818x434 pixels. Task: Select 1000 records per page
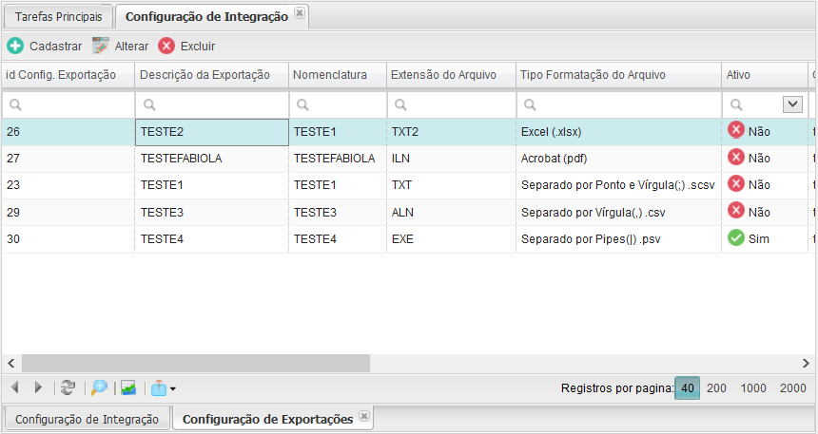pyautogui.click(x=753, y=387)
